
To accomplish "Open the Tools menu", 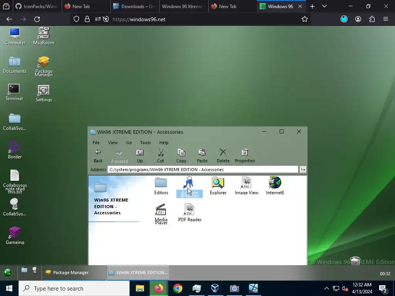I will pyautogui.click(x=145, y=143).
